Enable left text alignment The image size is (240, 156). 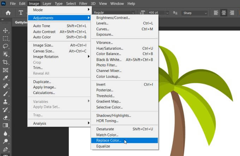[216, 13]
